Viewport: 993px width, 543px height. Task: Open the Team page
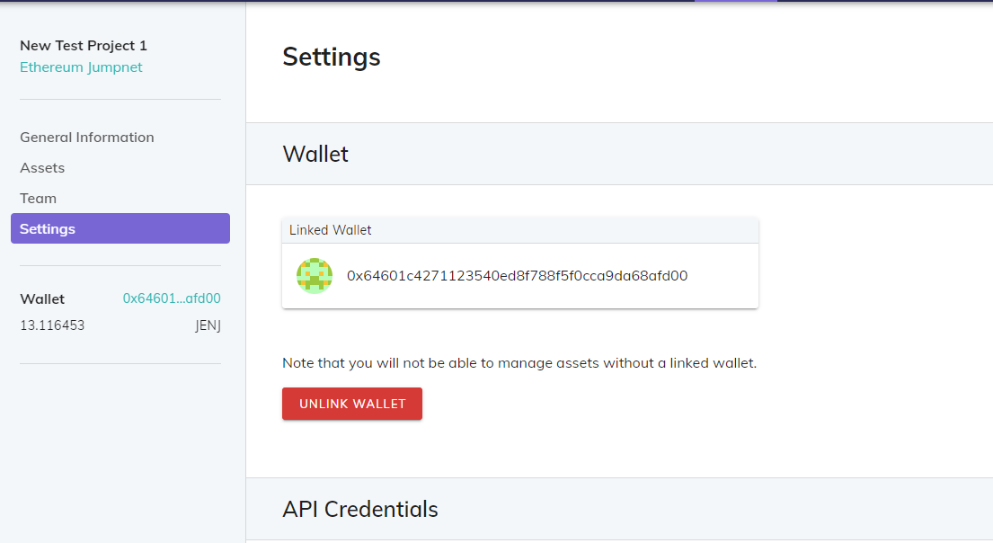tap(38, 199)
